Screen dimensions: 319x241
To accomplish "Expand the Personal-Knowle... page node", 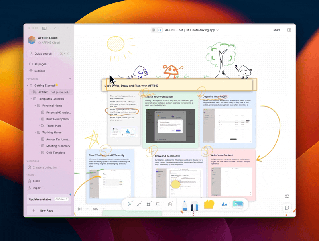I will [39, 112].
